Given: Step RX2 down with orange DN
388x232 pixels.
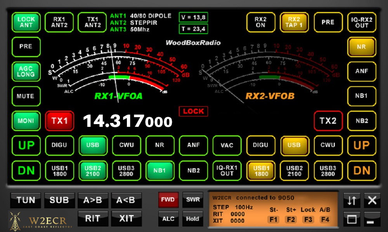Looking at the screenshot, I should (362, 171).
